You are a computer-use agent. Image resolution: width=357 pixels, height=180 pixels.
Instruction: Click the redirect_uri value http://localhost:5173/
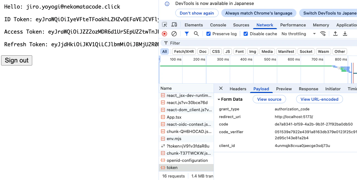tap(294, 117)
